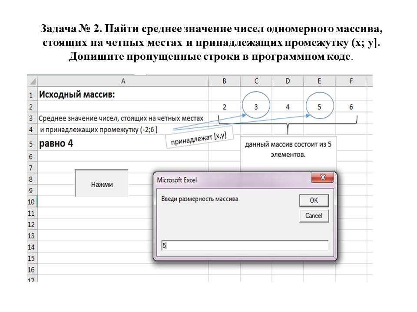Select row 5 header
Image resolution: width=417 pixels, height=312 pixels.
[x=31, y=144]
